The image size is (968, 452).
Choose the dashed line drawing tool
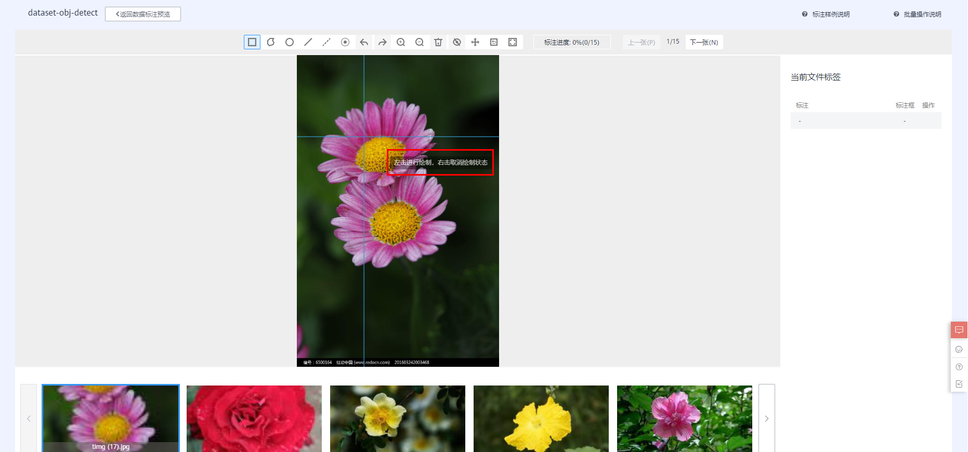(x=326, y=42)
